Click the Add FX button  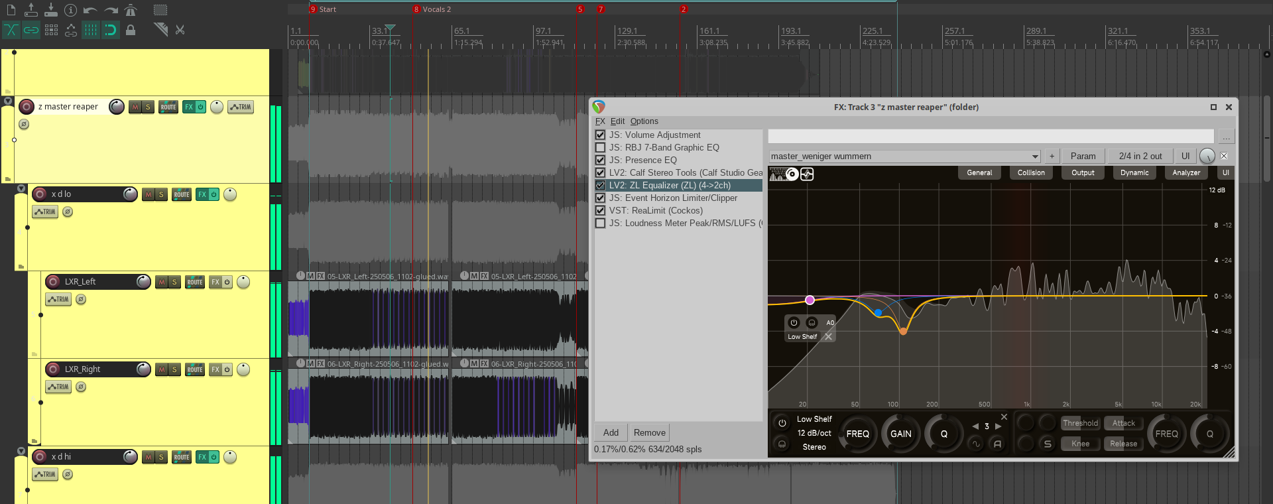[611, 433]
